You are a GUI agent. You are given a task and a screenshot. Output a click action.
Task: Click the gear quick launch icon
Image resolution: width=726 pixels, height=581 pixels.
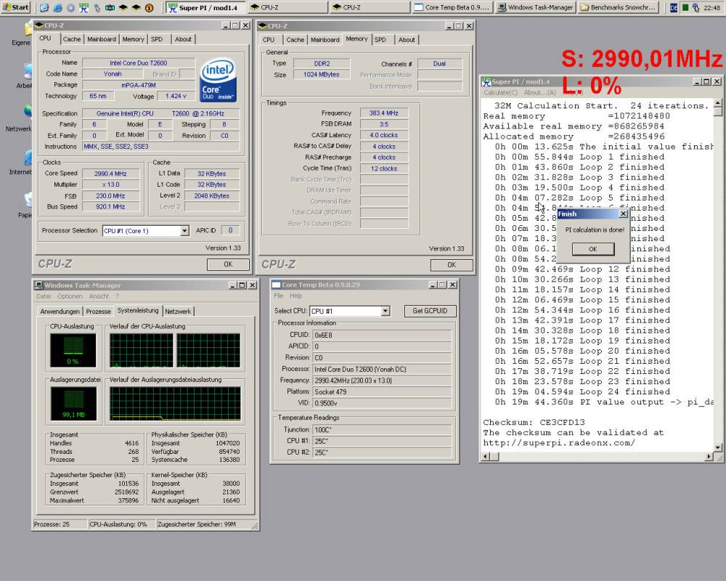70,8
